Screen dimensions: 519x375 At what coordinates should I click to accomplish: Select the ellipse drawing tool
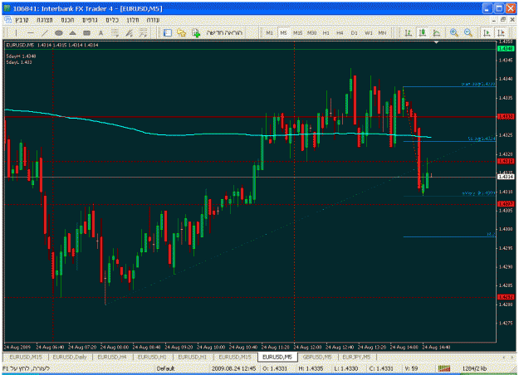59,32
